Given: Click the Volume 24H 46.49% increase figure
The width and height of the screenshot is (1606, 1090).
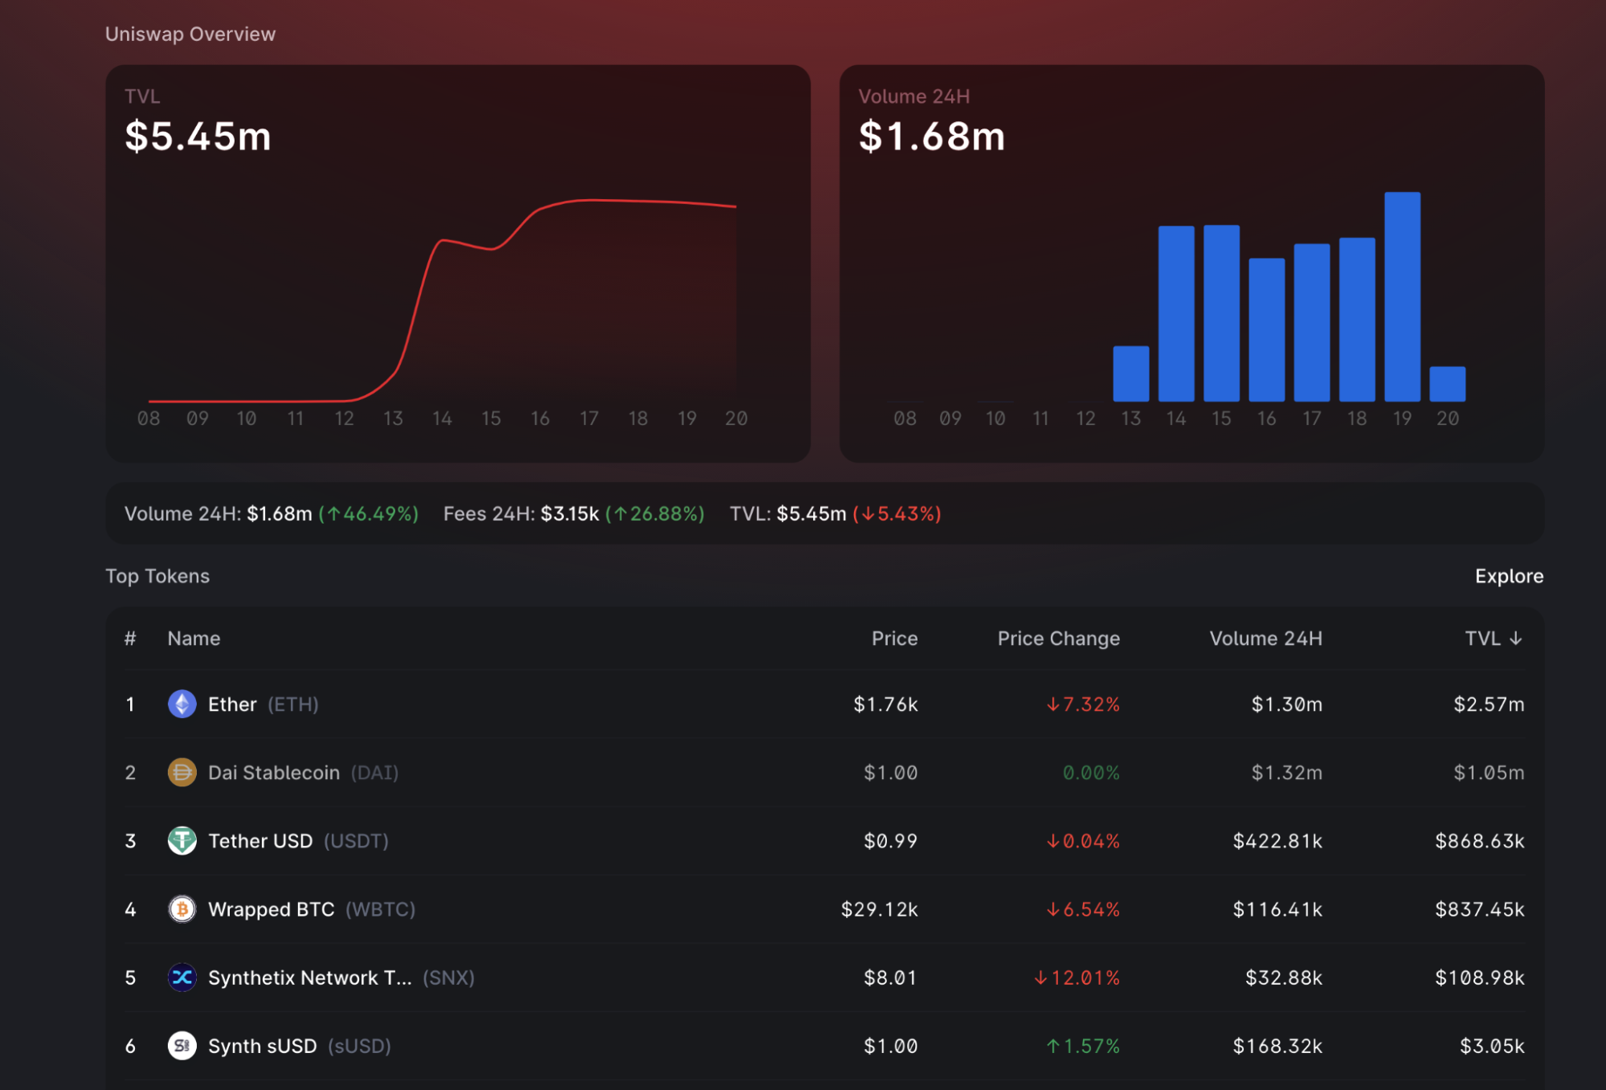Looking at the screenshot, I should [369, 514].
